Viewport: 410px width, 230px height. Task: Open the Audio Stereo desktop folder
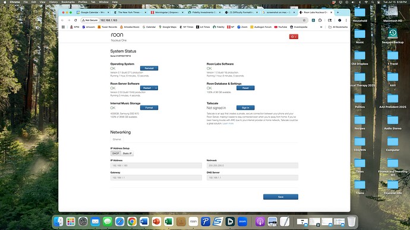(393, 122)
